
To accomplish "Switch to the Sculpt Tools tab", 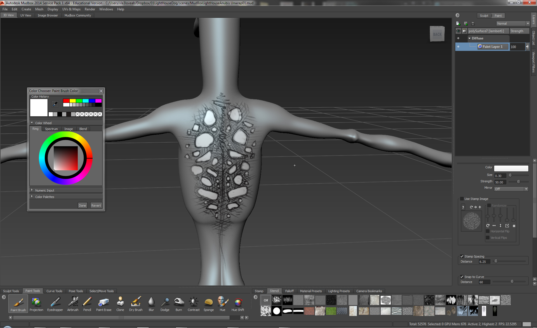I will tap(11, 291).
